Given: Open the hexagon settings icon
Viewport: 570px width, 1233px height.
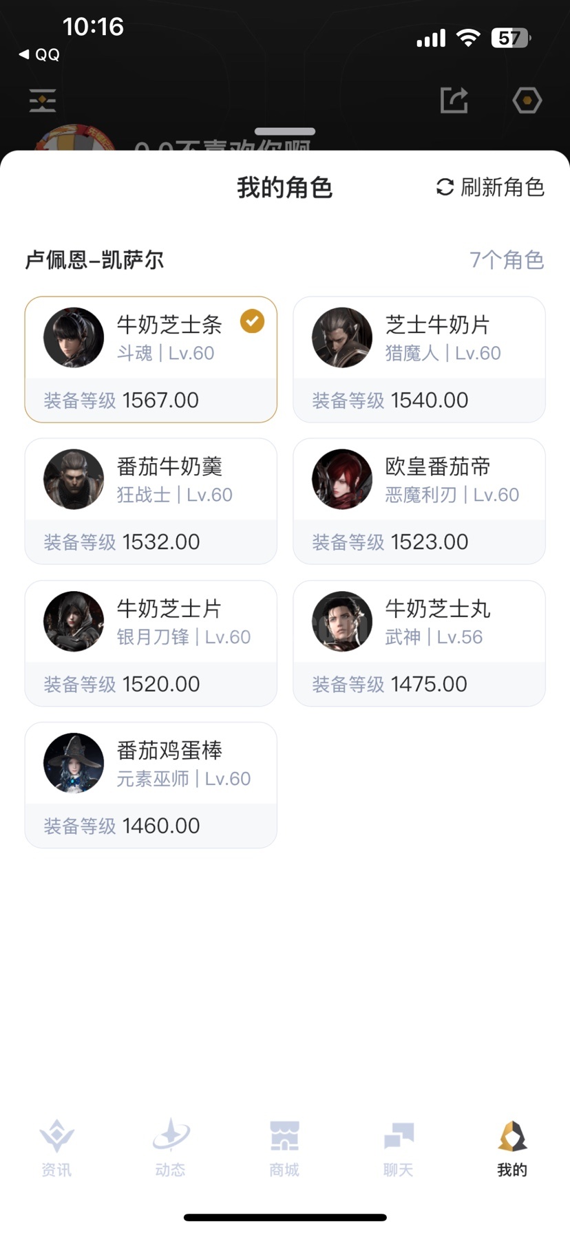Looking at the screenshot, I should click(x=527, y=100).
